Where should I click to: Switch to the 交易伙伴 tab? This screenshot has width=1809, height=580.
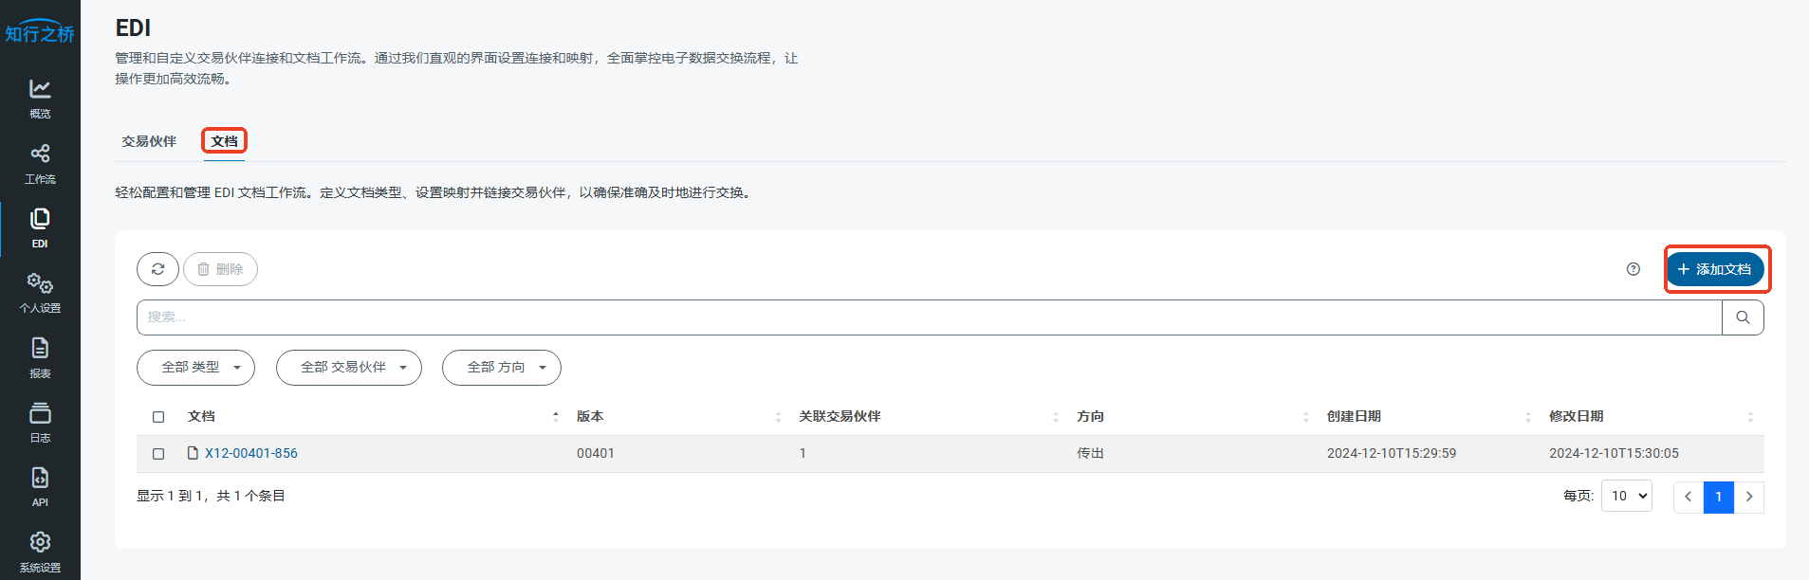[x=149, y=141]
